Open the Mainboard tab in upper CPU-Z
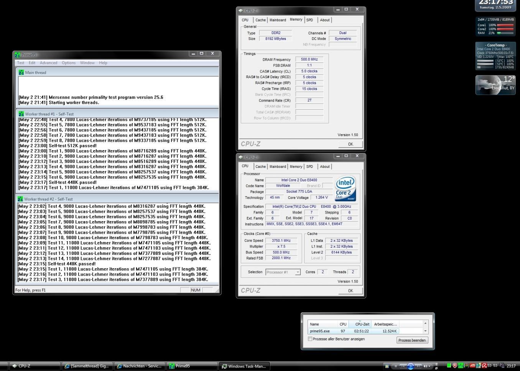 click(278, 20)
